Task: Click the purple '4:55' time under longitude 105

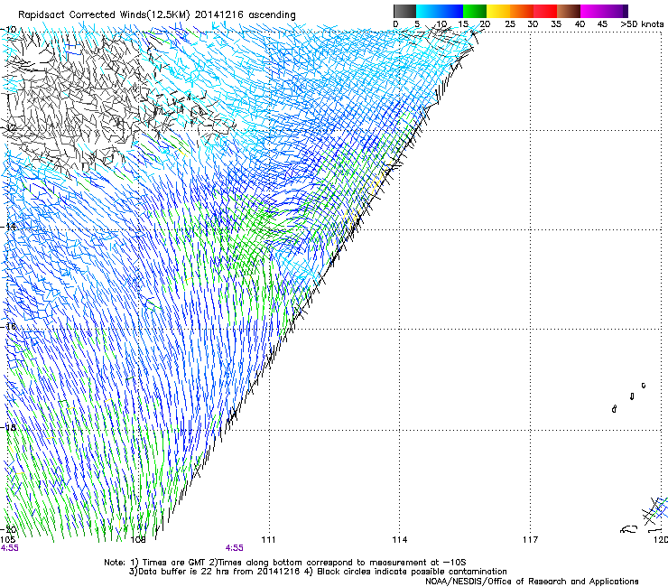Action: point(9,548)
